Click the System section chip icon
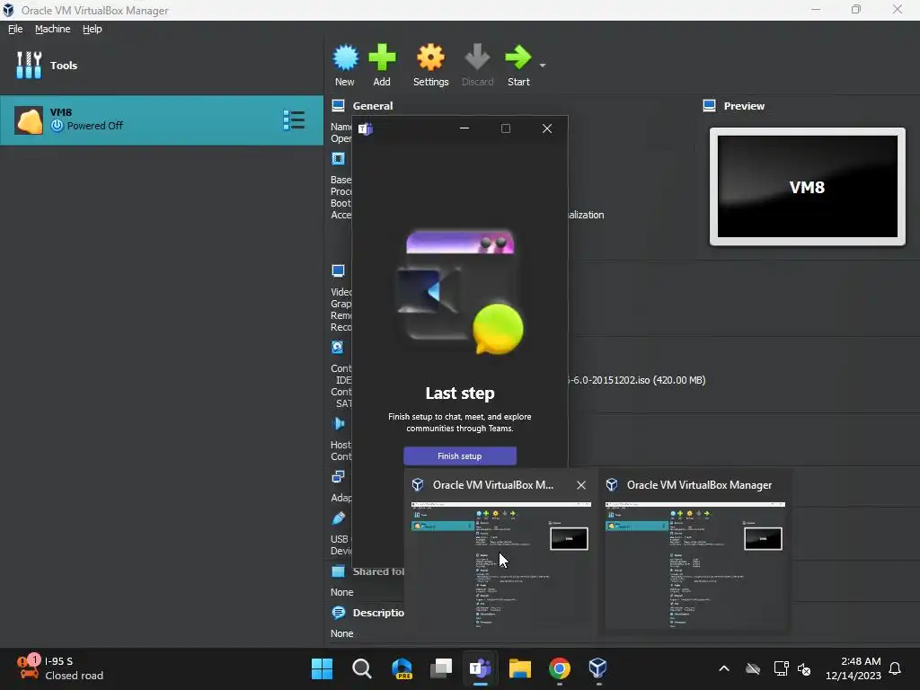Viewport: 920px width, 690px height. pos(339,158)
